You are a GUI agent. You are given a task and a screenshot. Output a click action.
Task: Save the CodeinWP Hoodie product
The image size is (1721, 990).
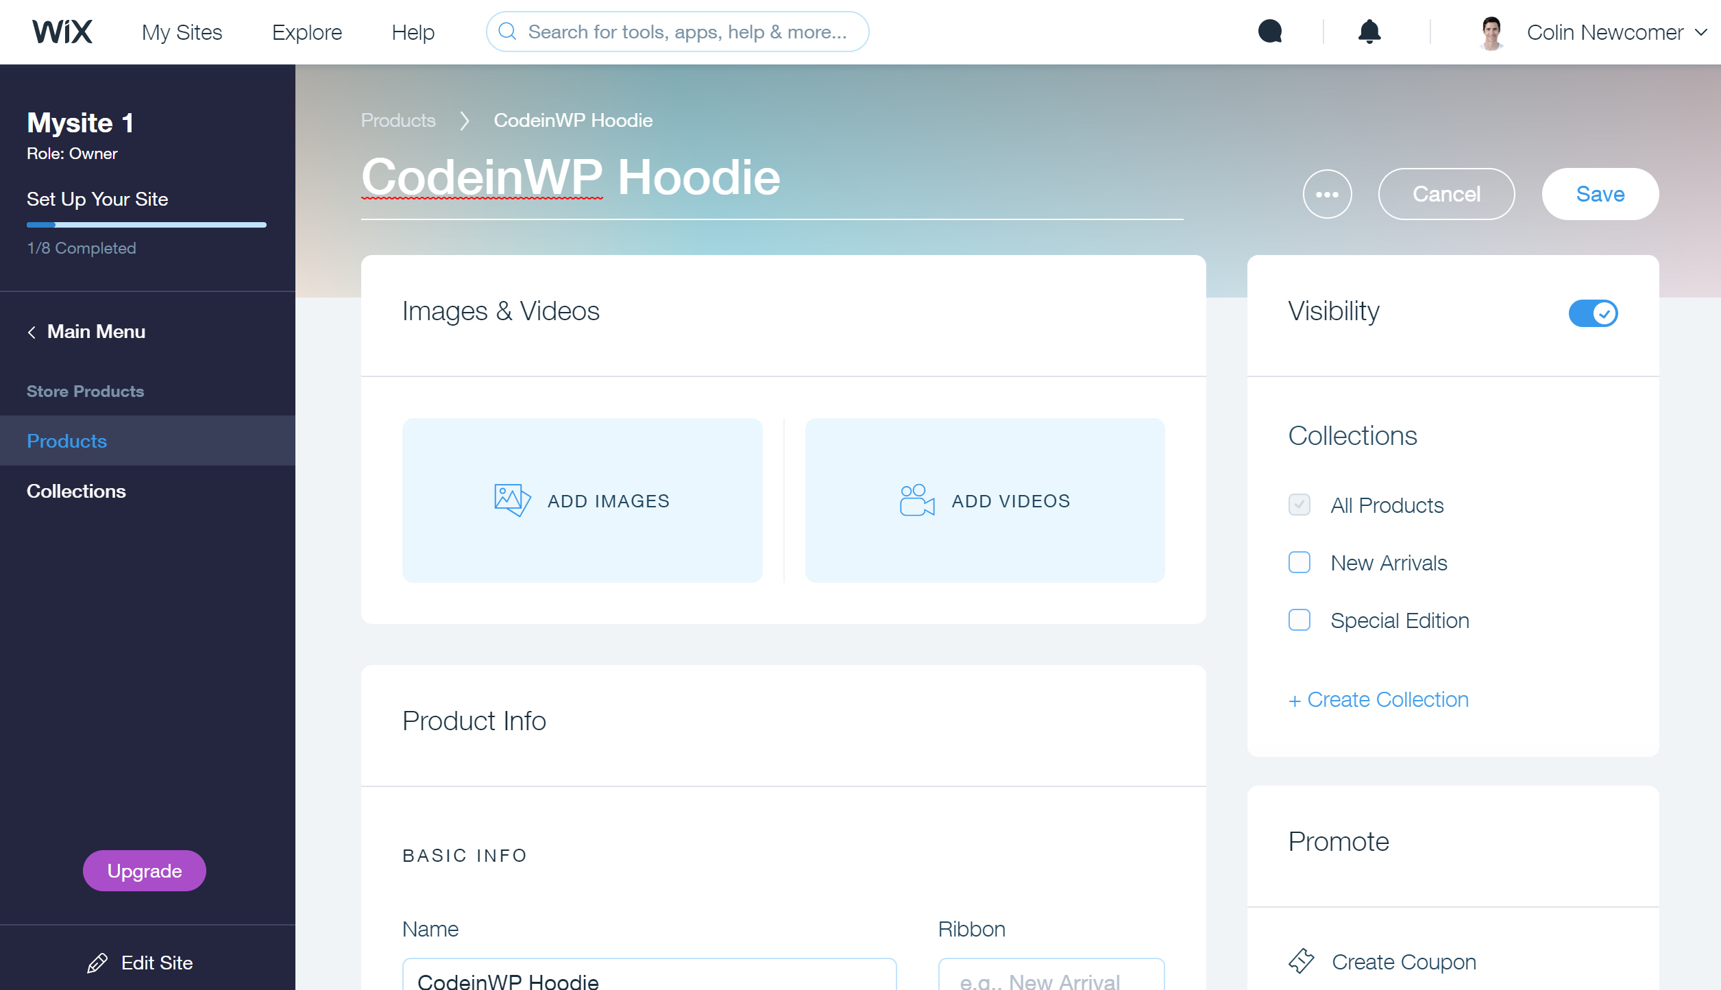(x=1600, y=194)
